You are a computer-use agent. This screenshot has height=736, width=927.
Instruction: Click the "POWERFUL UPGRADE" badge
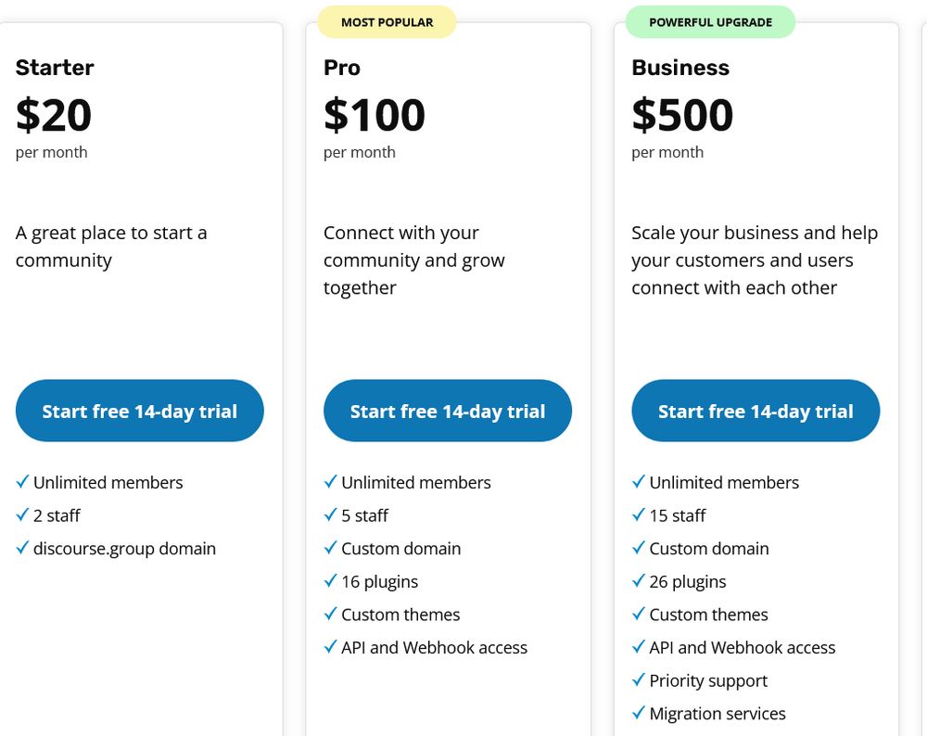(710, 22)
